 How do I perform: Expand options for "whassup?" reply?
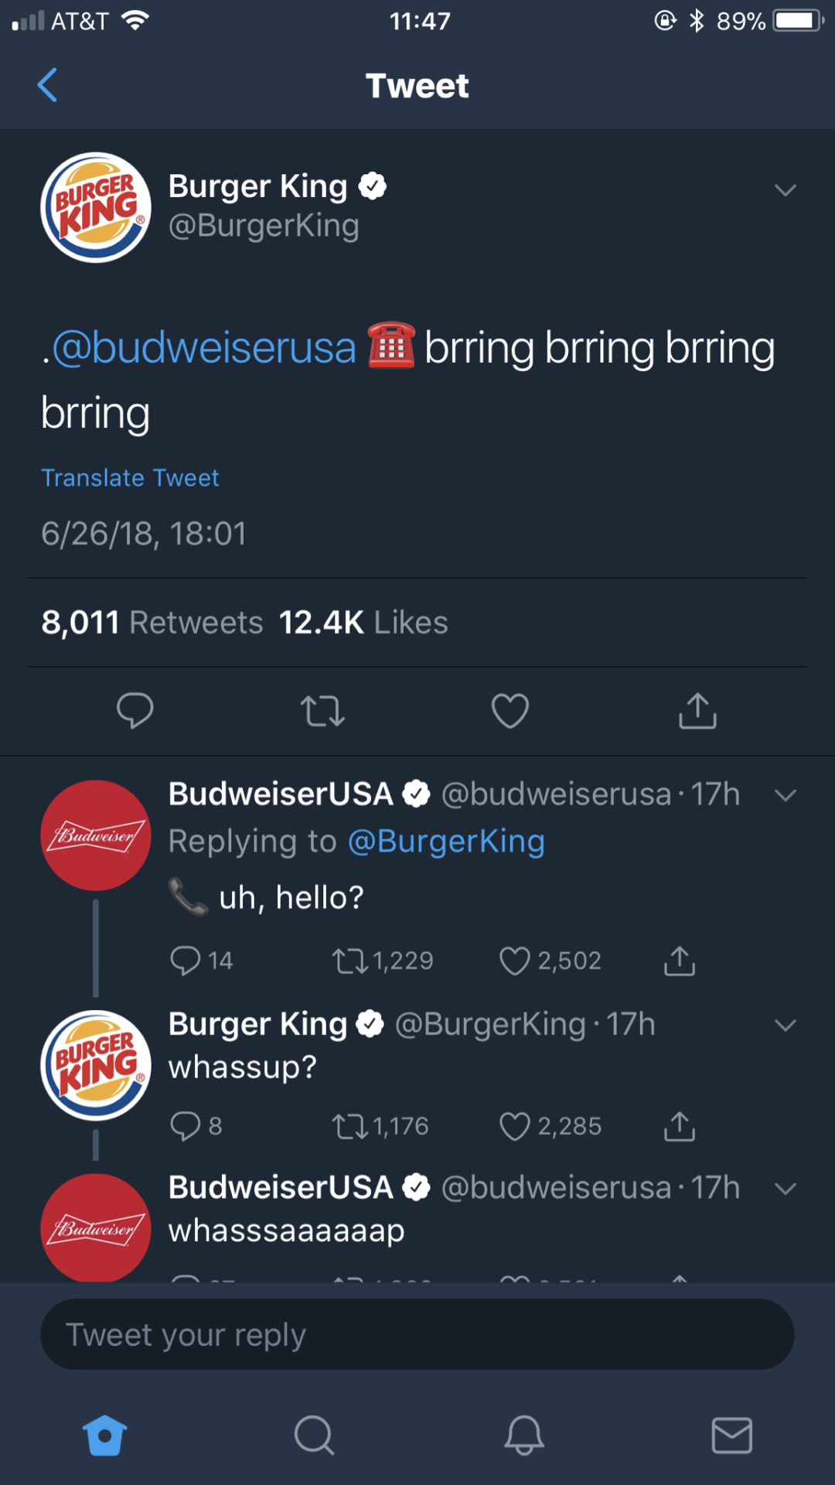click(x=785, y=1026)
